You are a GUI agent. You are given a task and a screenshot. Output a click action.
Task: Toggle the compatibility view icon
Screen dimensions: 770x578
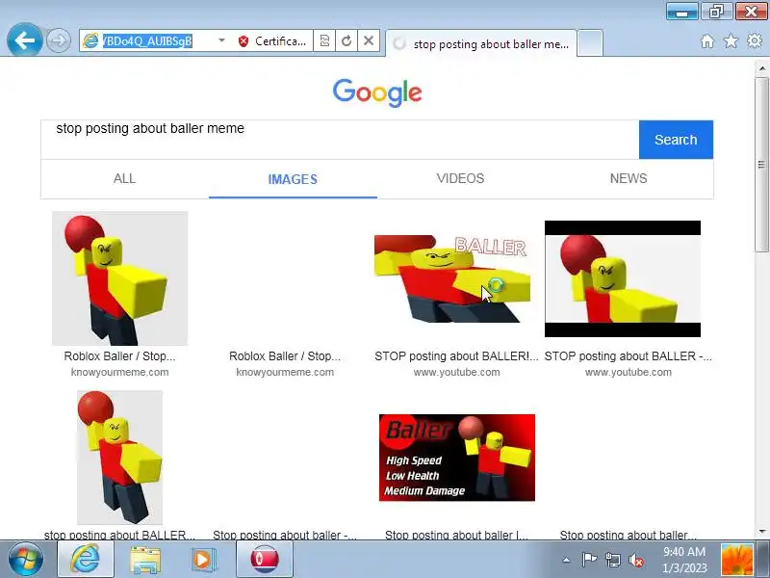pos(324,40)
